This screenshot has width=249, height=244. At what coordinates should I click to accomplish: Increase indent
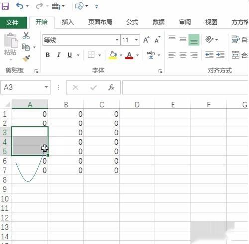[220, 55]
